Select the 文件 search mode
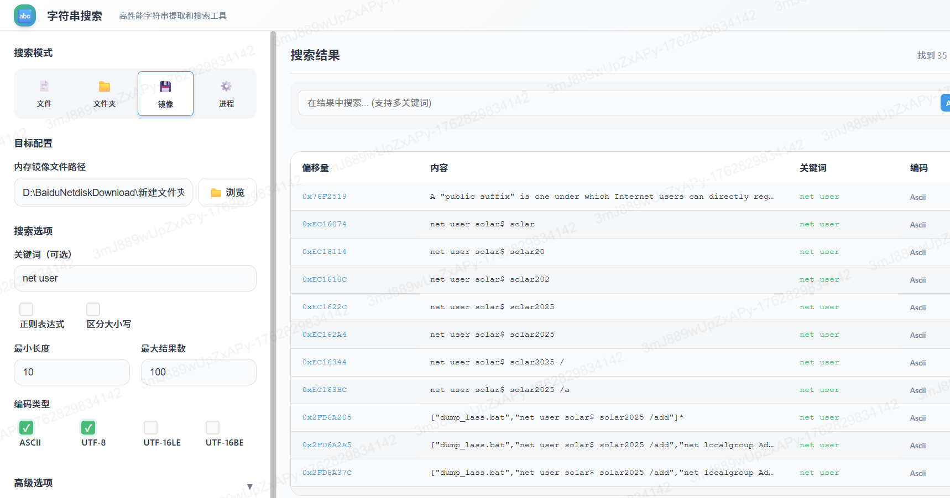The width and height of the screenshot is (950, 498). 44,94
